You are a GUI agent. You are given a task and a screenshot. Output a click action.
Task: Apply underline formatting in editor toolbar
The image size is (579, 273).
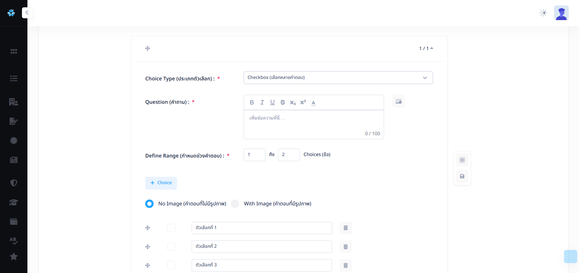[272, 103]
